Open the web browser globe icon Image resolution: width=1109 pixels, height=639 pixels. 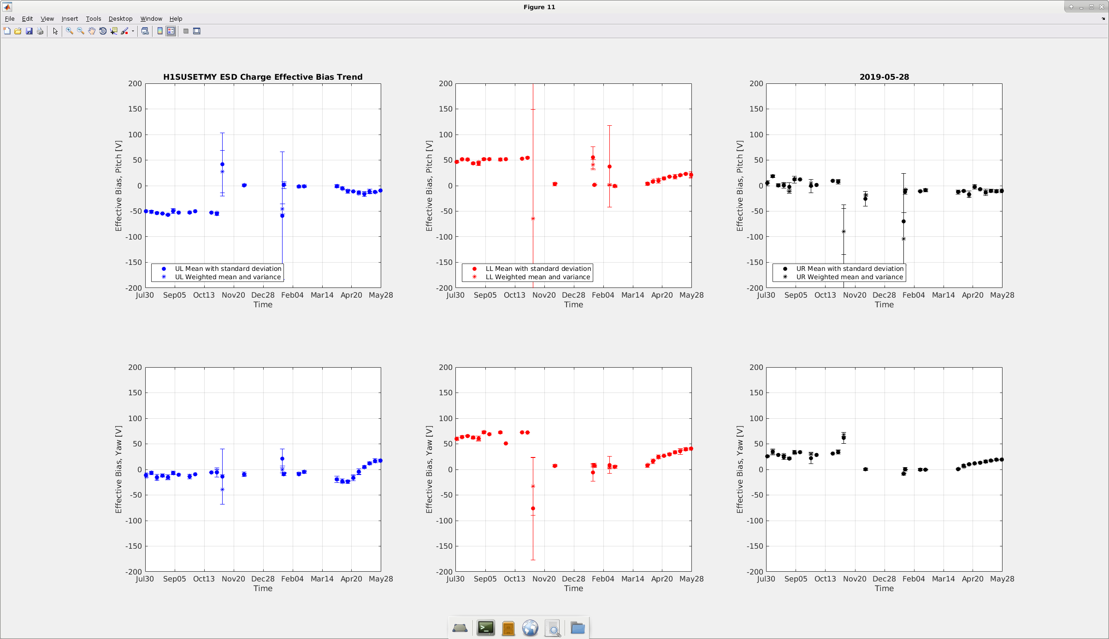coord(530,628)
